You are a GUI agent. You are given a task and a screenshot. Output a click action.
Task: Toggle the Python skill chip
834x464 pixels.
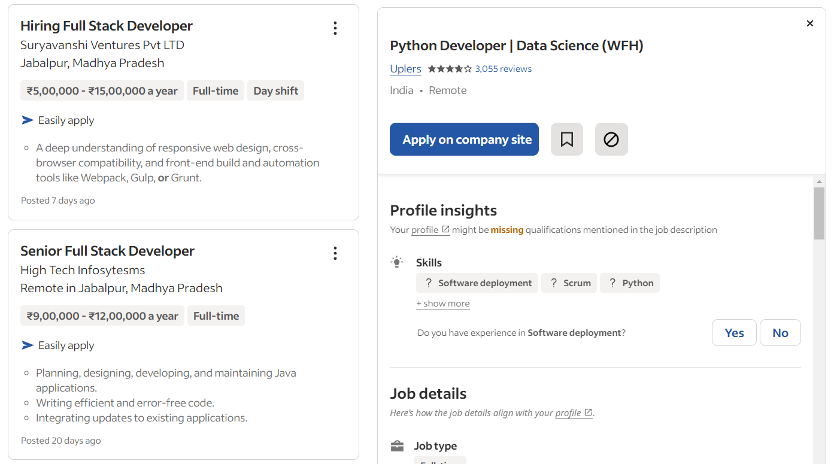click(629, 283)
